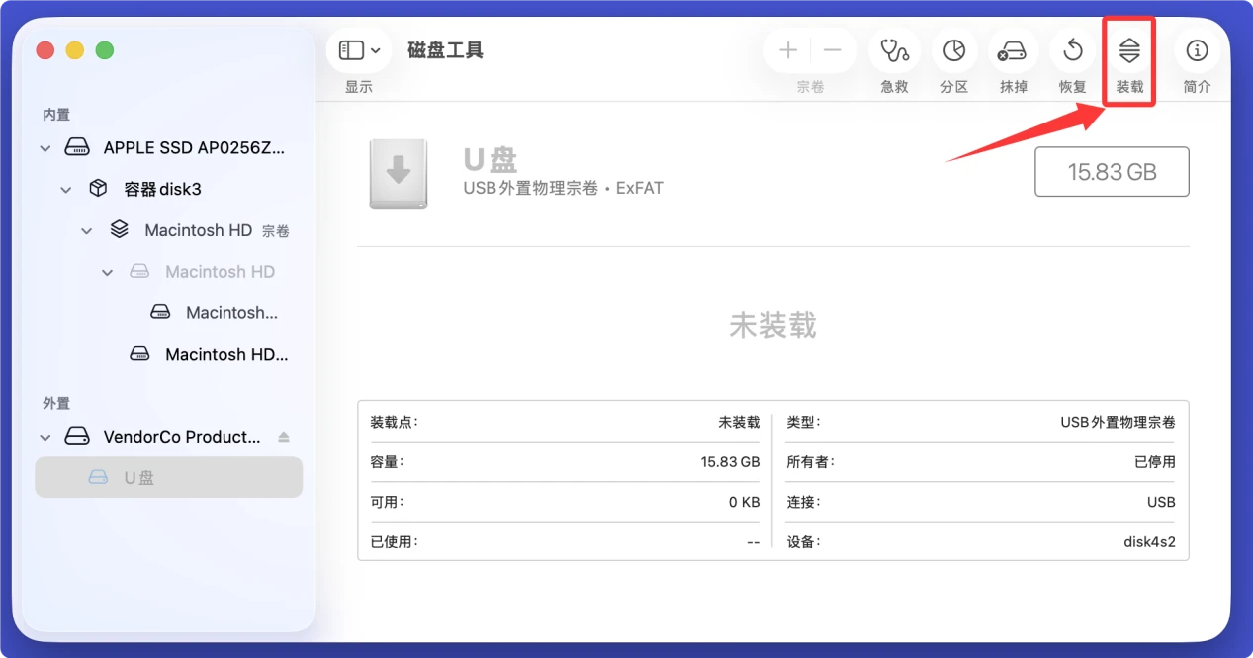Click the 设备 value disk4s2
Image resolution: width=1253 pixels, height=658 pixels.
pyautogui.click(x=1149, y=541)
